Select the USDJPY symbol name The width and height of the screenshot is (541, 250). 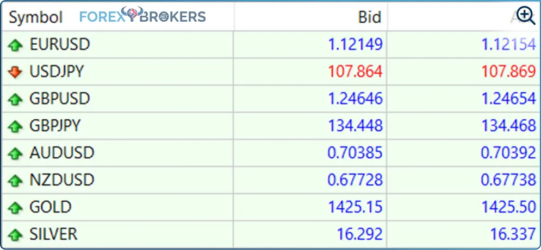[57, 72]
